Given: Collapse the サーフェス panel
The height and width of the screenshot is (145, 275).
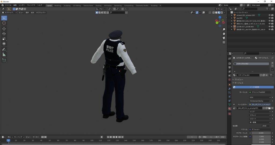Looking at the screenshot, I should (x=239, y=83).
